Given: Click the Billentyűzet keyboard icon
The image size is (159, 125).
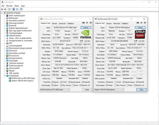Looking at the screenshot, I should 7,18.
